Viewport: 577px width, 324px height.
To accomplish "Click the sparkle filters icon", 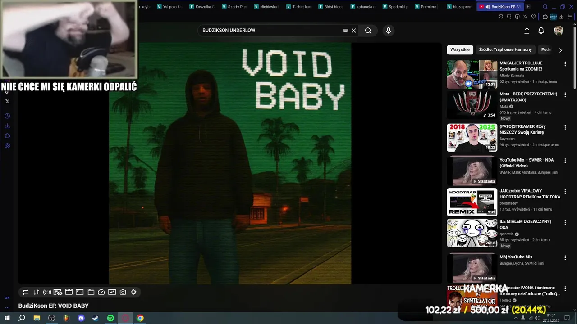I will (112, 292).
